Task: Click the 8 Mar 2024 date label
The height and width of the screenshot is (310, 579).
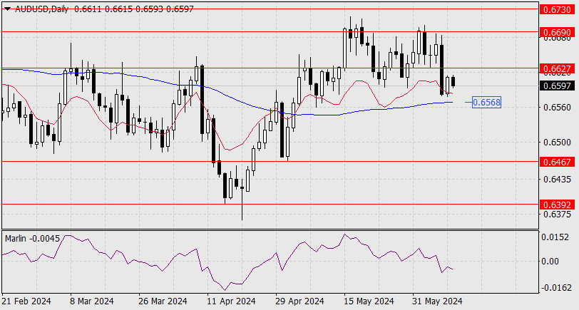Action: (x=91, y=301)
